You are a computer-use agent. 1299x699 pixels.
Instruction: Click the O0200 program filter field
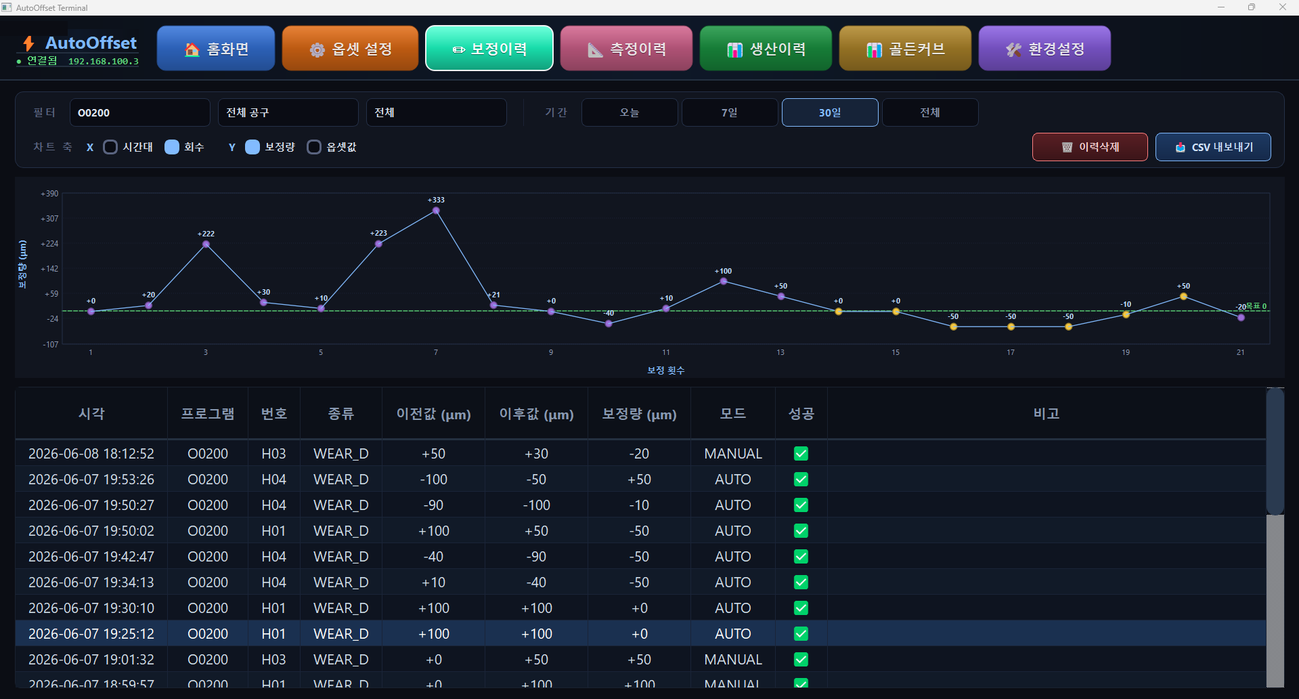[140, 112]
